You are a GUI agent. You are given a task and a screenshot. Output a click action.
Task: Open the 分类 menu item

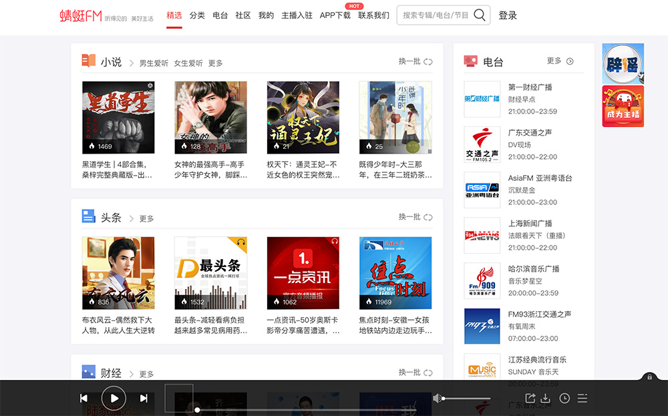[196, 15]
